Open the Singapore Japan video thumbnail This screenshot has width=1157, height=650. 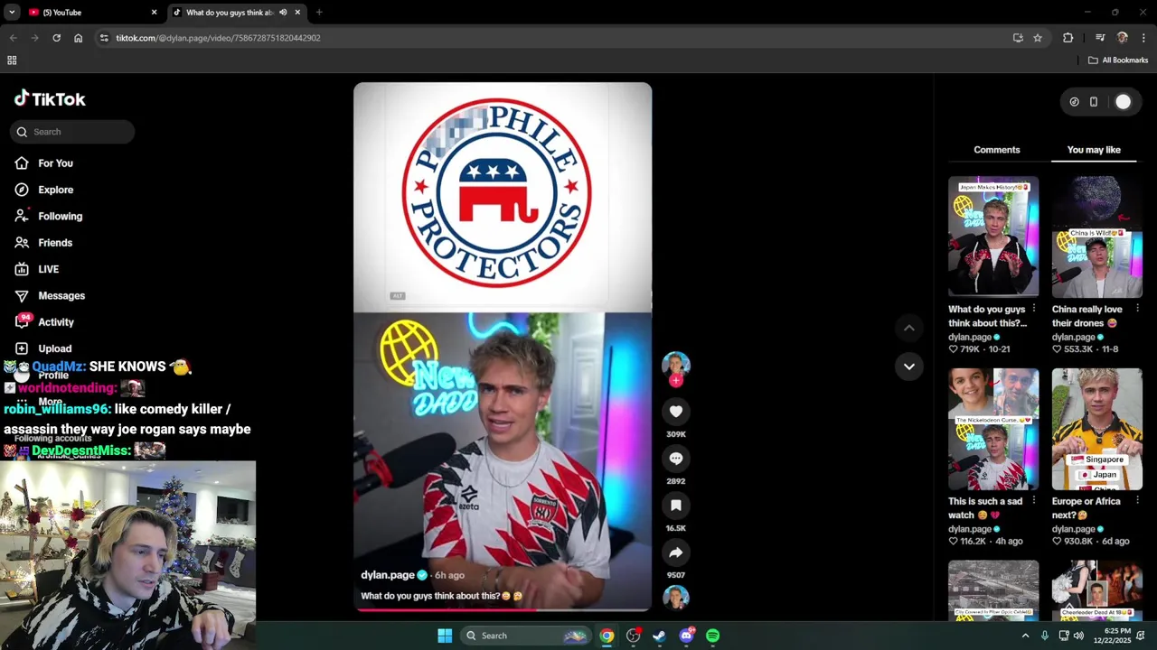pyautogui.click(x=1096, y=429)
